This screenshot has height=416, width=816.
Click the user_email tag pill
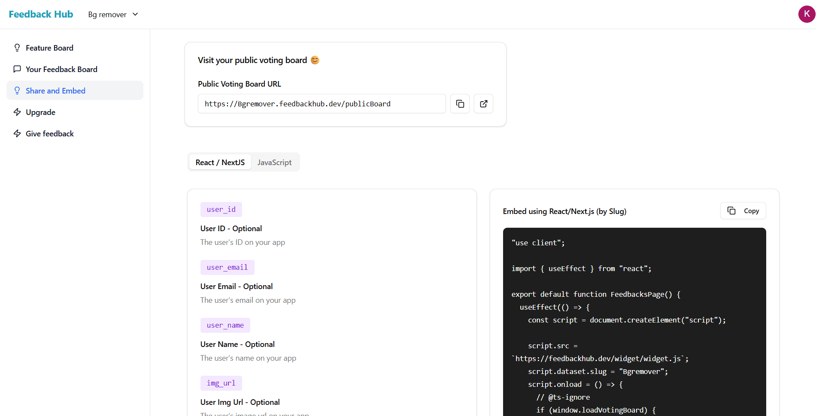[x=227, y=267]
